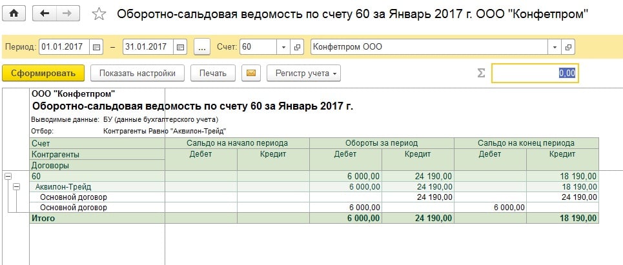Click the Сформировать button
This screenshot has width=623, height=265.
[43, 73]
